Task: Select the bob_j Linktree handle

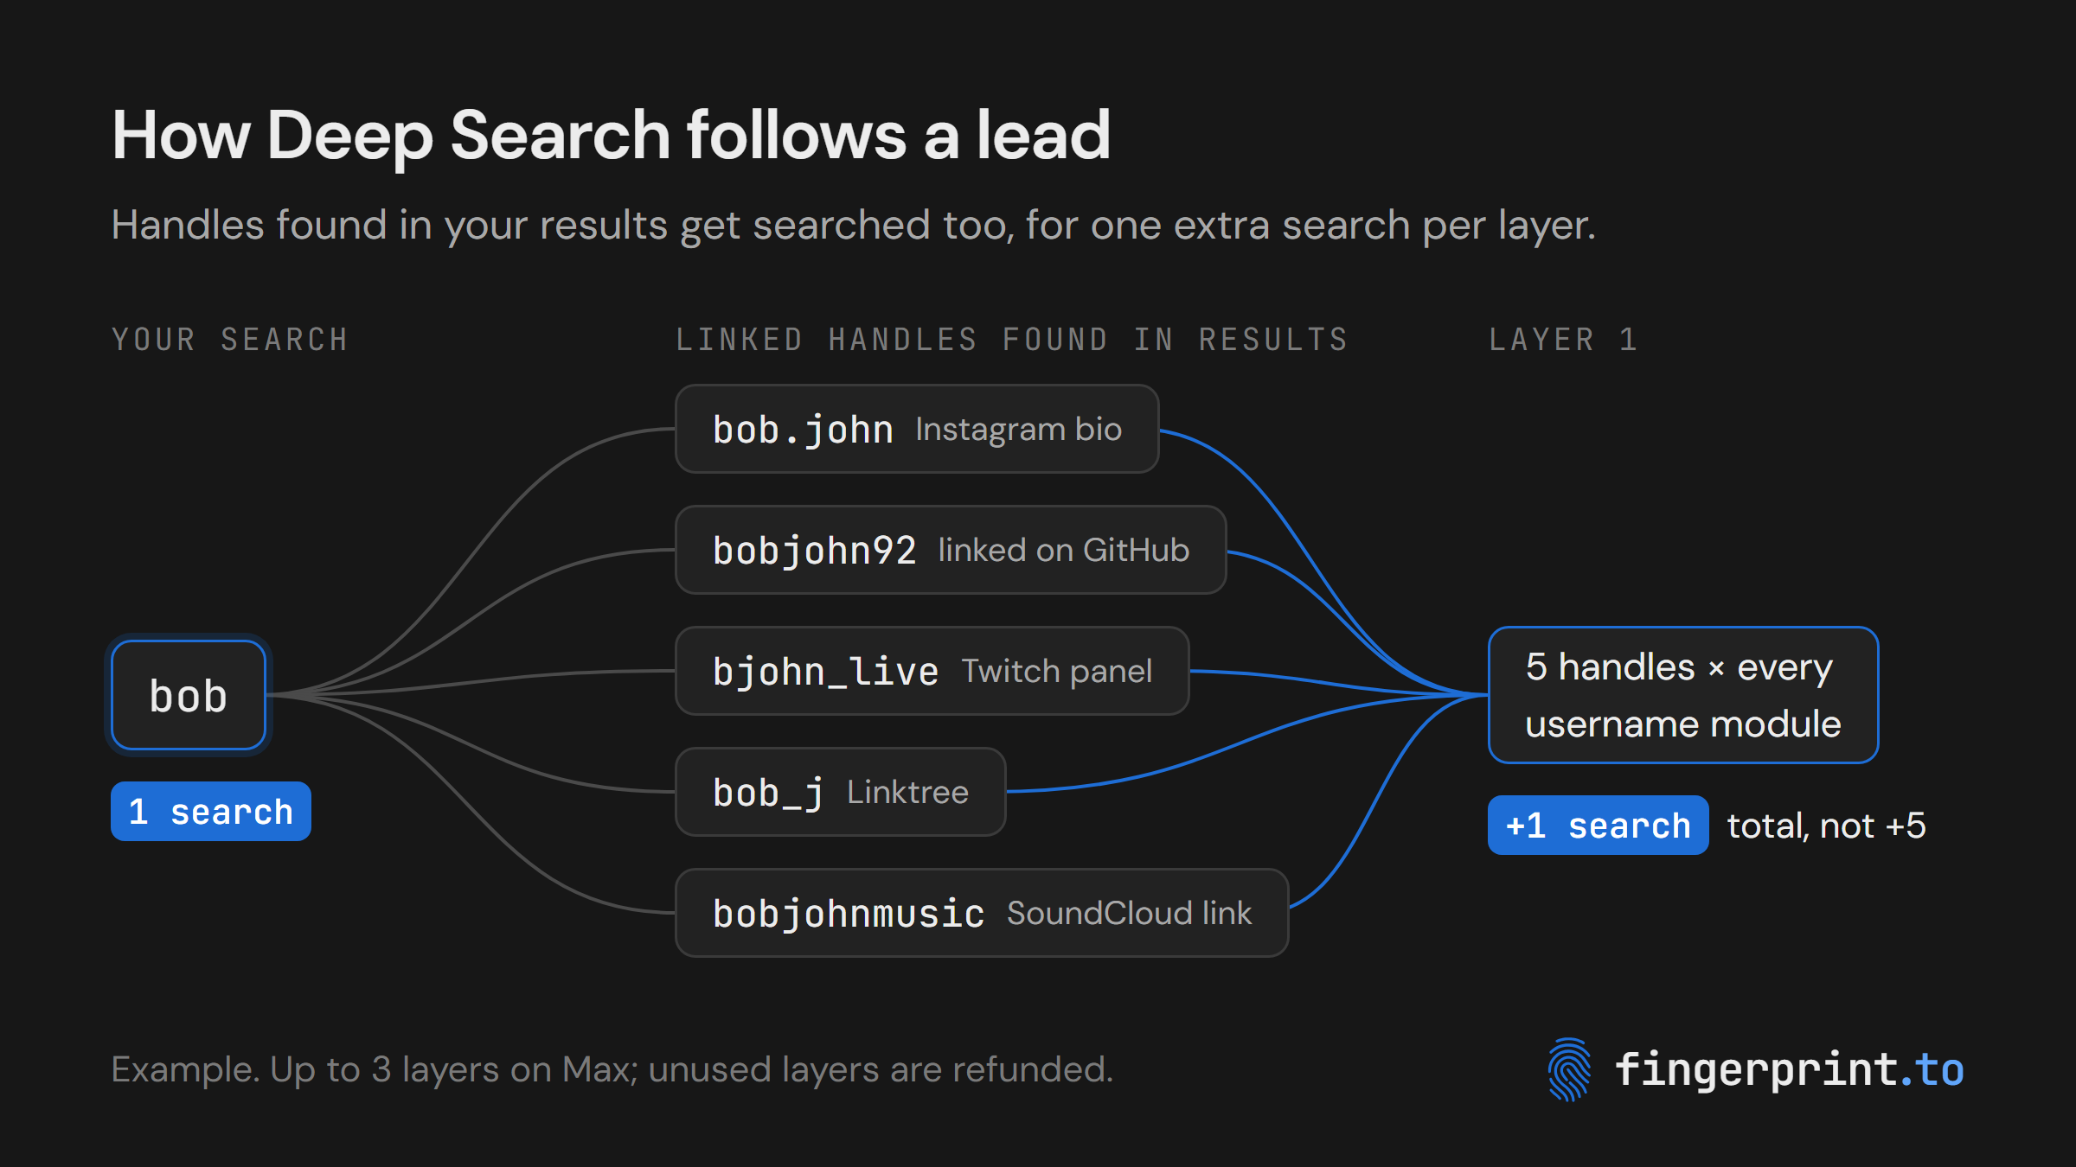Action: pos(841,792)
